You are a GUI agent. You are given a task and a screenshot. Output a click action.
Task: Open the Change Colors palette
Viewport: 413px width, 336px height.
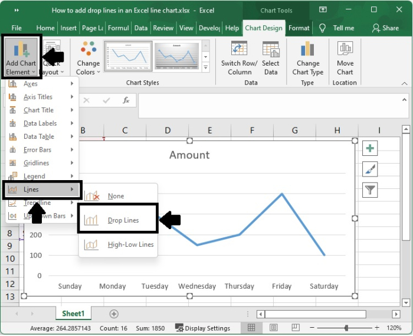point(88,58)
